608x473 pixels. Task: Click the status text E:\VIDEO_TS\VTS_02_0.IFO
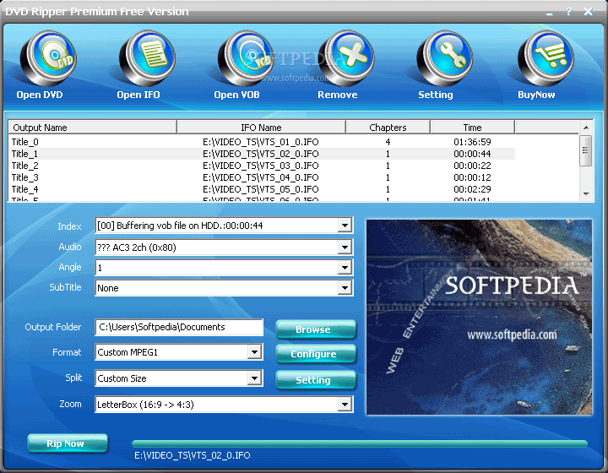click(x=193, y=455)
